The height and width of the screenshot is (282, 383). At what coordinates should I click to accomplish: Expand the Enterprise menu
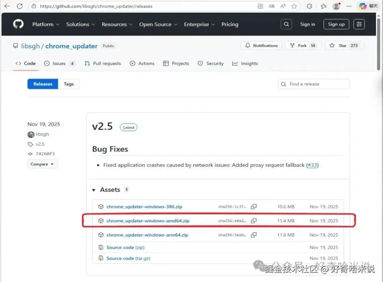pyautogui.click(x=199, y=24)
